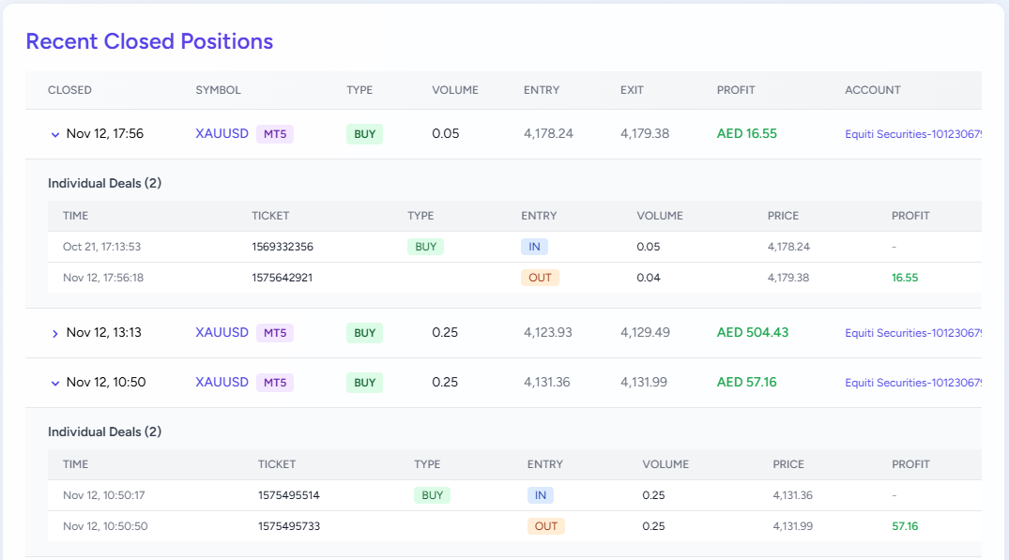Click the OUT tag for ticket 1575495733
Screen dimensions: 1009x560
point(545,526)
